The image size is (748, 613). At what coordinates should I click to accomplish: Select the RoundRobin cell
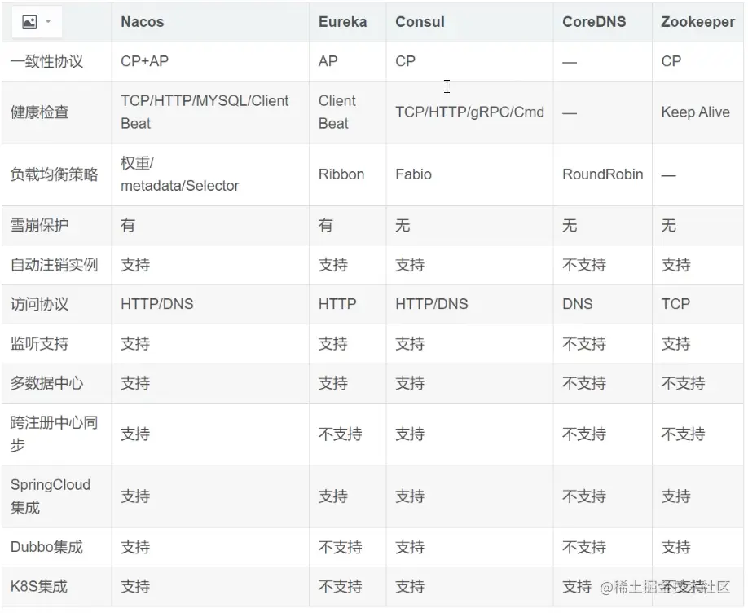coord(603,174)
